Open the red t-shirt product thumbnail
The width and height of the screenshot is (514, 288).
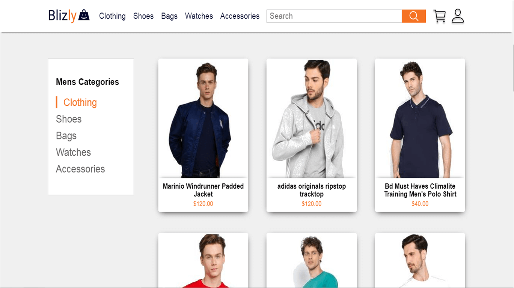coord(203,260)
